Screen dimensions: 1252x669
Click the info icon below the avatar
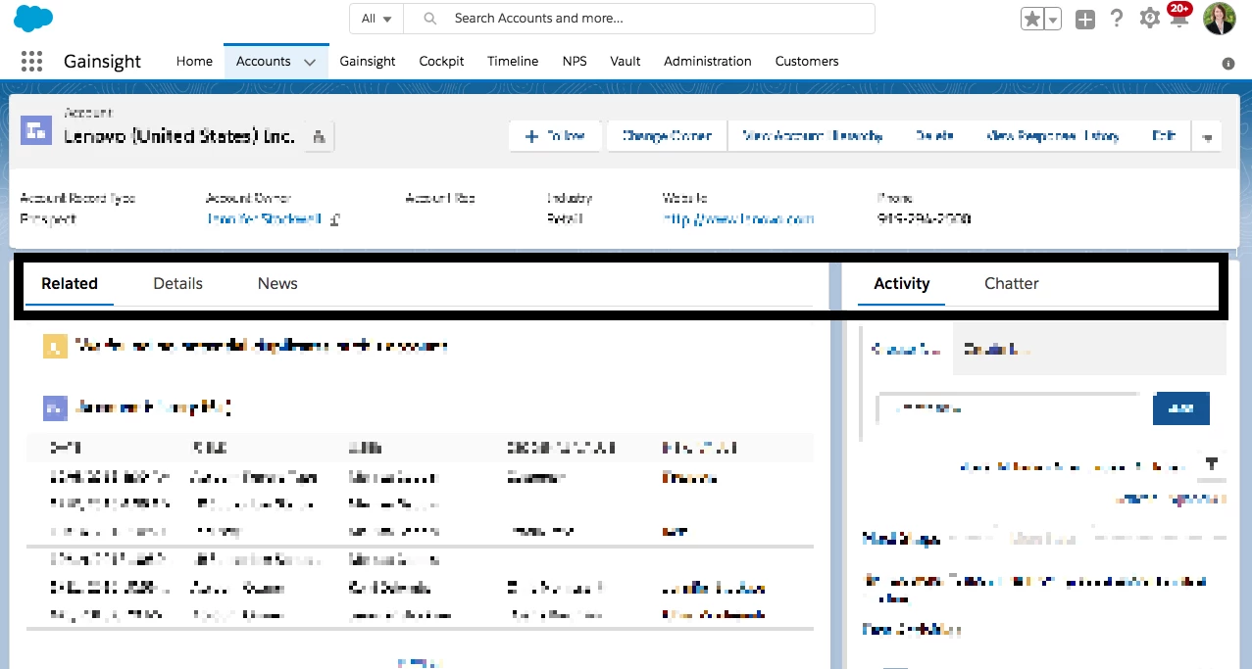[x=1228, y=64]
